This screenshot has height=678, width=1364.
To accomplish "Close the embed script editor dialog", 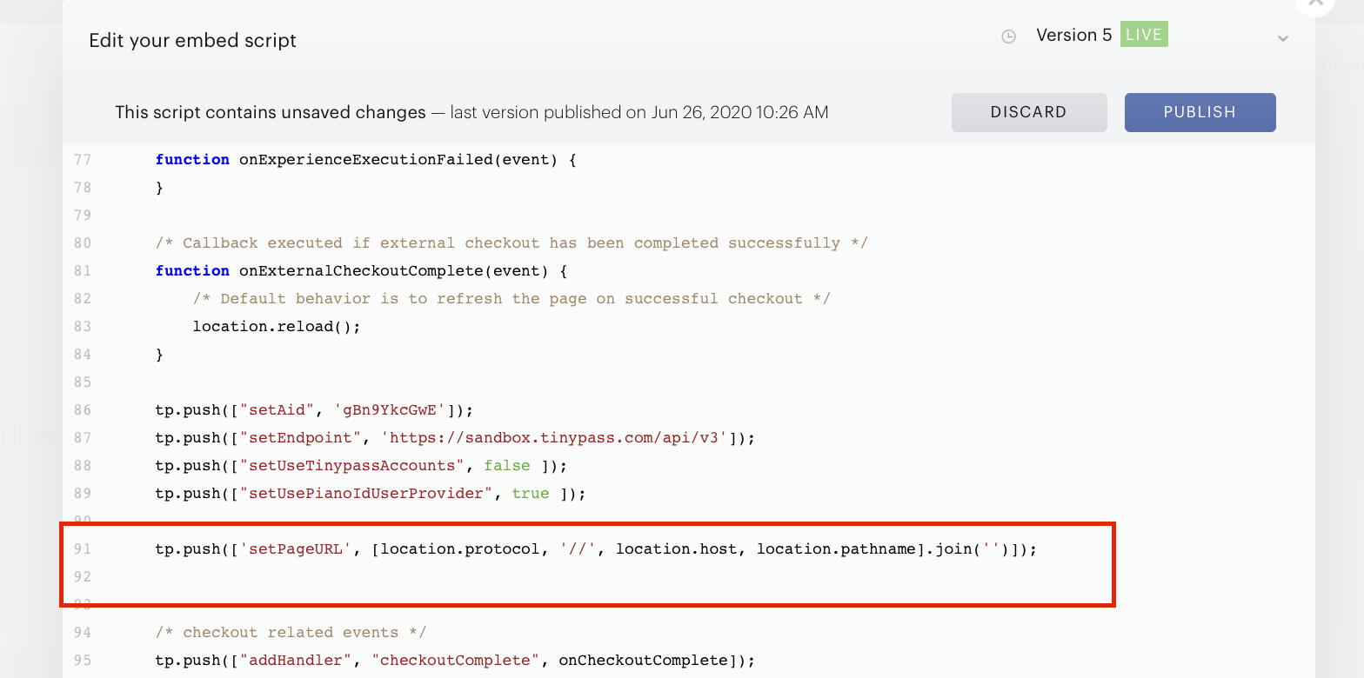I will point(1314,3).
